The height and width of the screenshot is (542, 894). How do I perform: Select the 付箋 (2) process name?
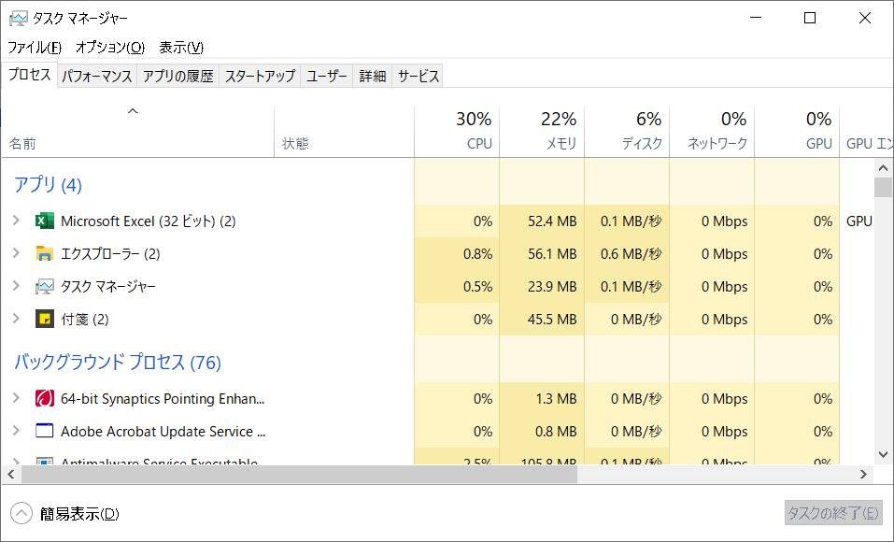(x=84, y=319)
